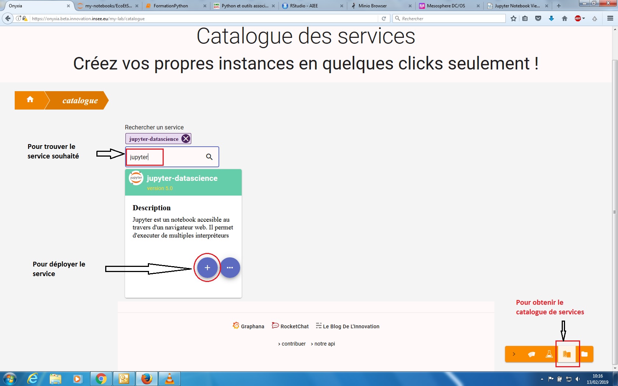The width and height of the screenshot is (618, 386).
Task: Click the volume icon in system tray
Action: [578, 379]
